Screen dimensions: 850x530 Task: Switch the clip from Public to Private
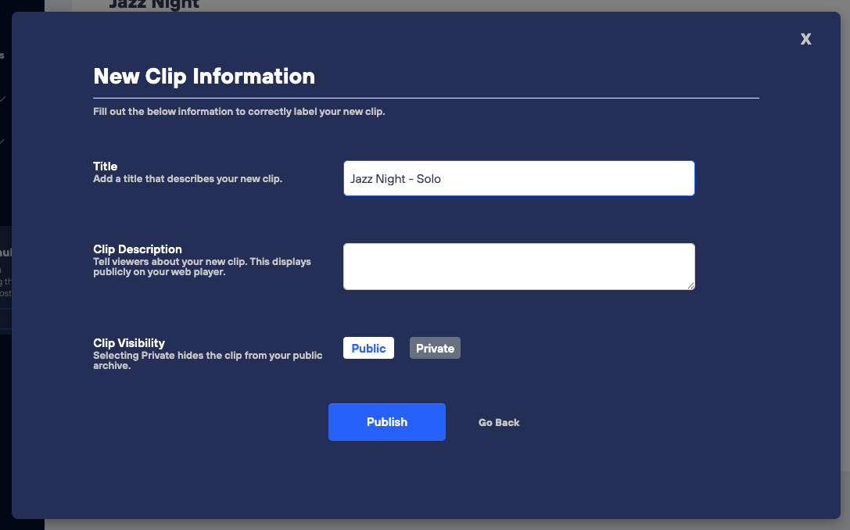click(435, 348)
